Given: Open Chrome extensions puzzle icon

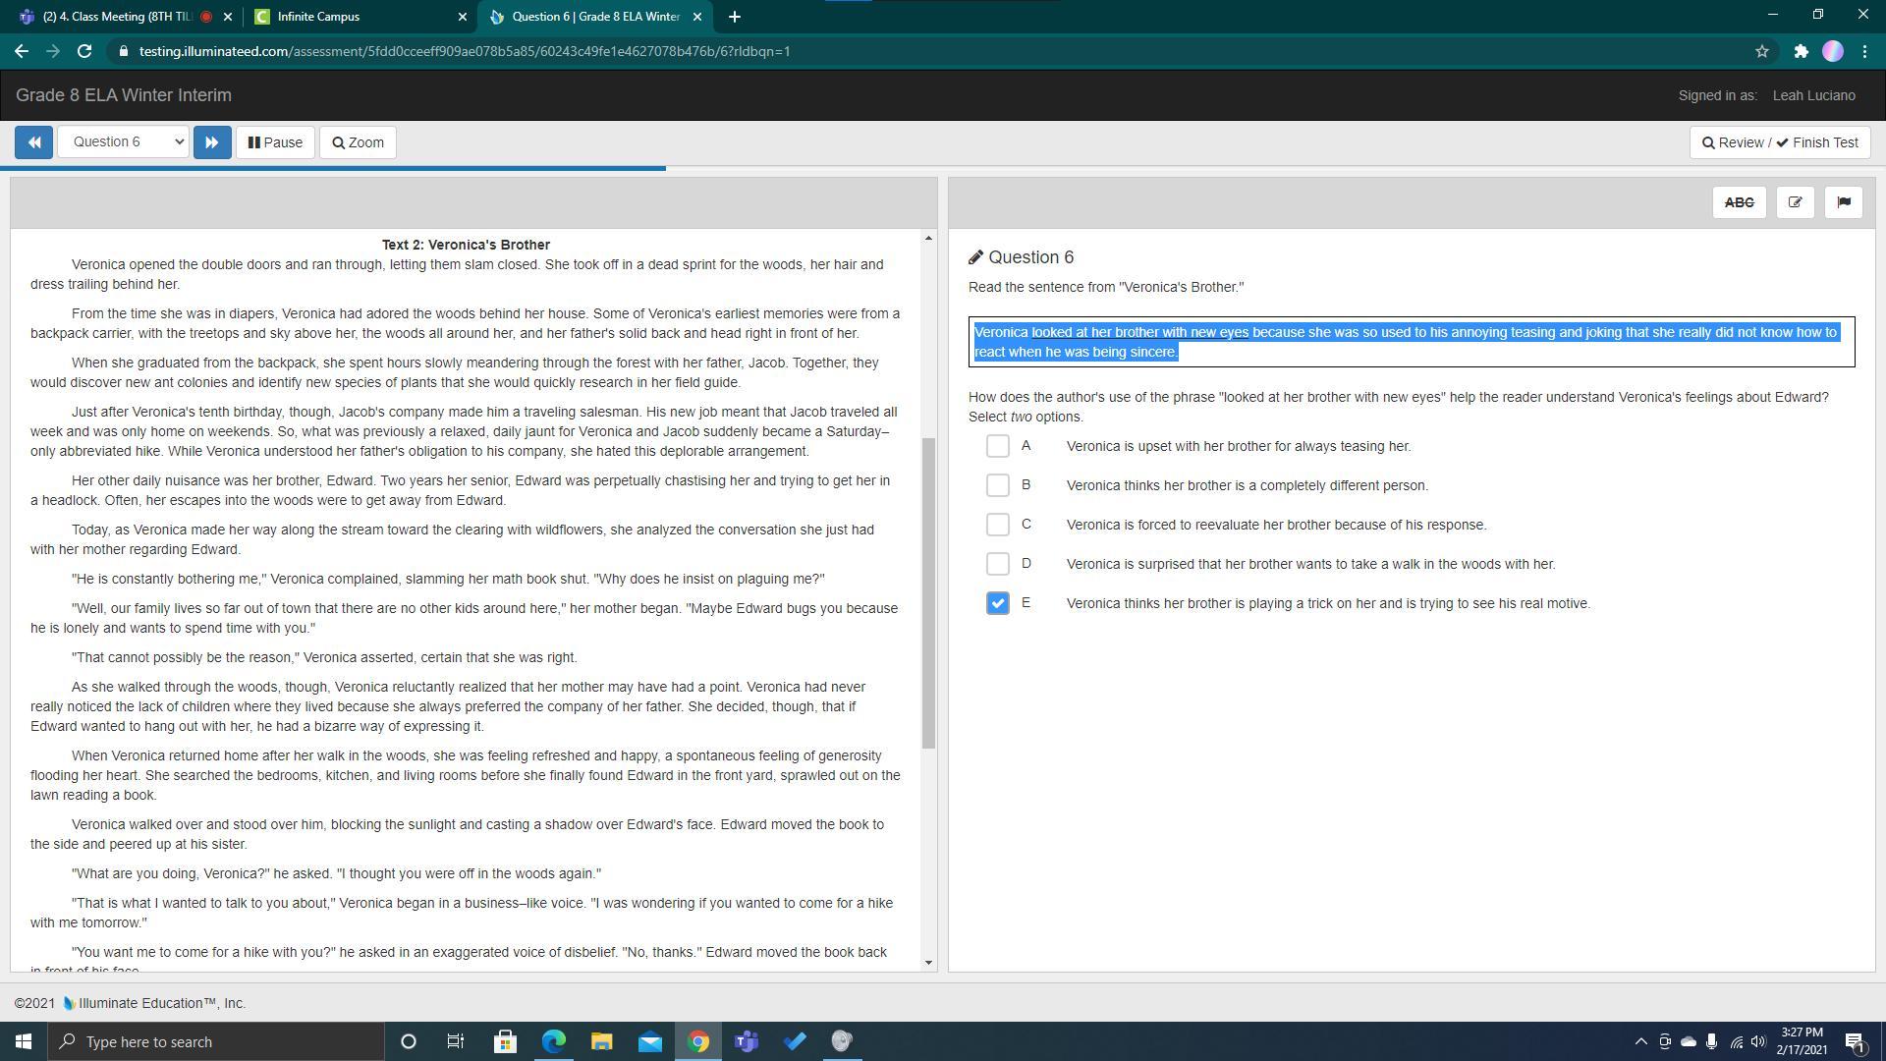Looking at the screenshot, I should tap(1801, 51).
